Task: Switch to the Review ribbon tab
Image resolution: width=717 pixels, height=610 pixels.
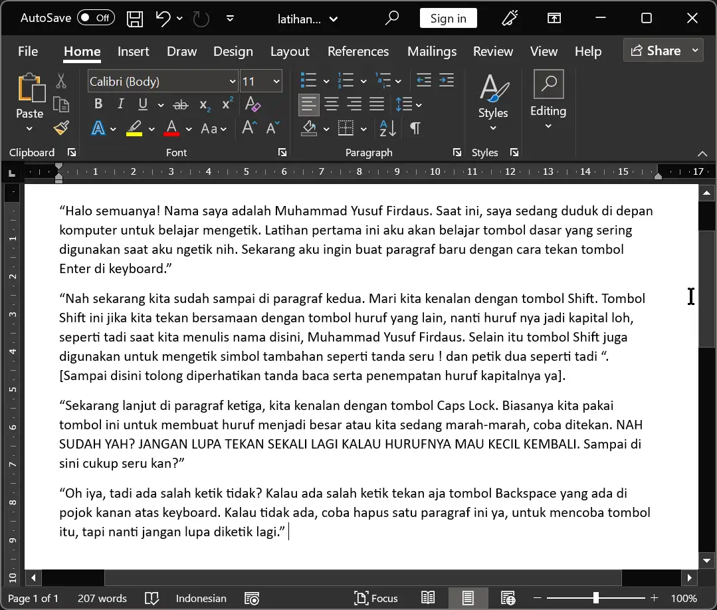Action: 492,51
